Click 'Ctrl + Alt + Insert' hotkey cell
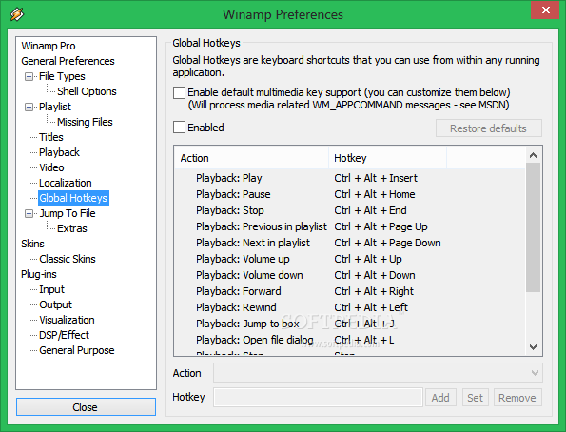Screen dimensions: 566x432 pos(376,178)
